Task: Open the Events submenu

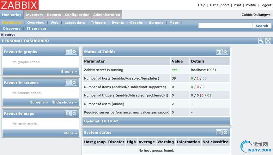Action: click(118, 23)
